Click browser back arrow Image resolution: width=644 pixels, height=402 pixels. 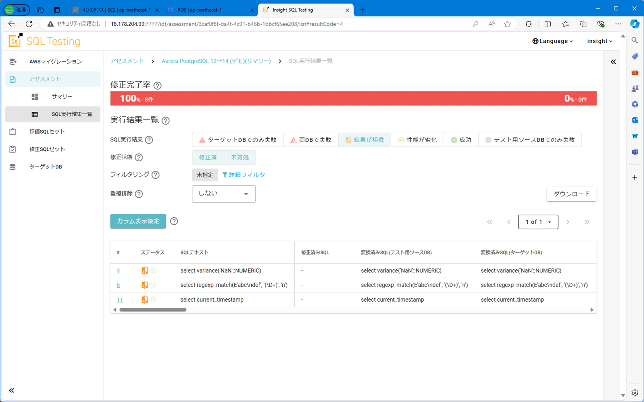pos(11,24)
